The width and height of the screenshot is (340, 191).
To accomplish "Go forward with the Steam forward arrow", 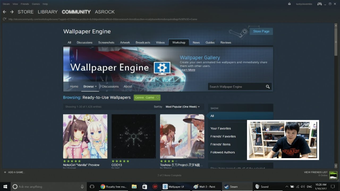I will click(x=12, y=12).
